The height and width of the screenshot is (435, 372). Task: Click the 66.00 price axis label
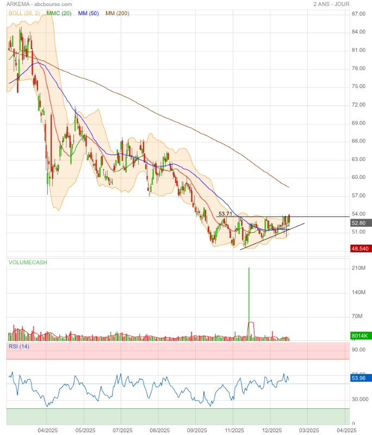tap(358, 141)
